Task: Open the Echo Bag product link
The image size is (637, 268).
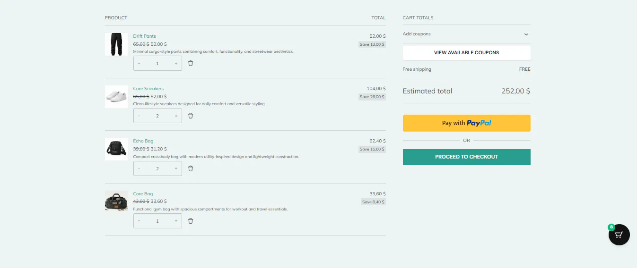Action: point(143,141)
